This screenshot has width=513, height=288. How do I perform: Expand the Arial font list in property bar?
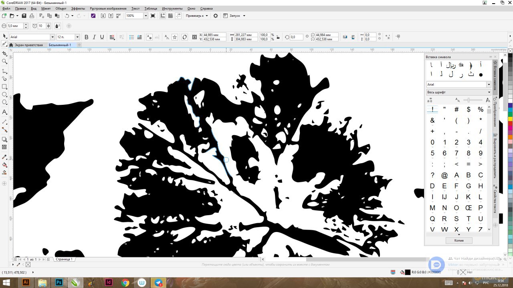pyautogui.click(x=52, y=37)
